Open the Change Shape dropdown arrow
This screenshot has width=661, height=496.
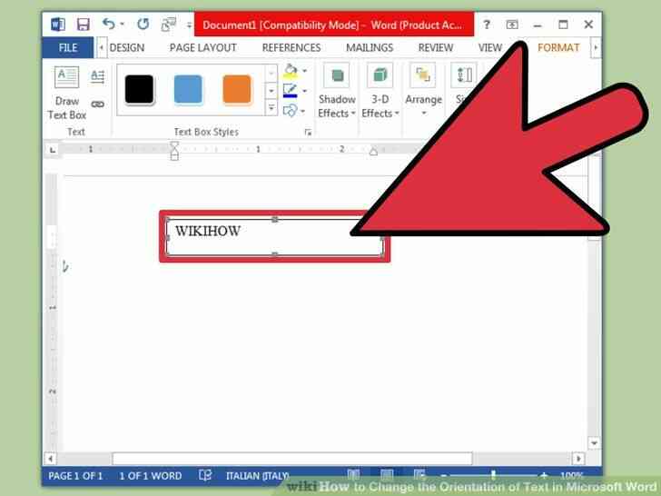point(302,112)
